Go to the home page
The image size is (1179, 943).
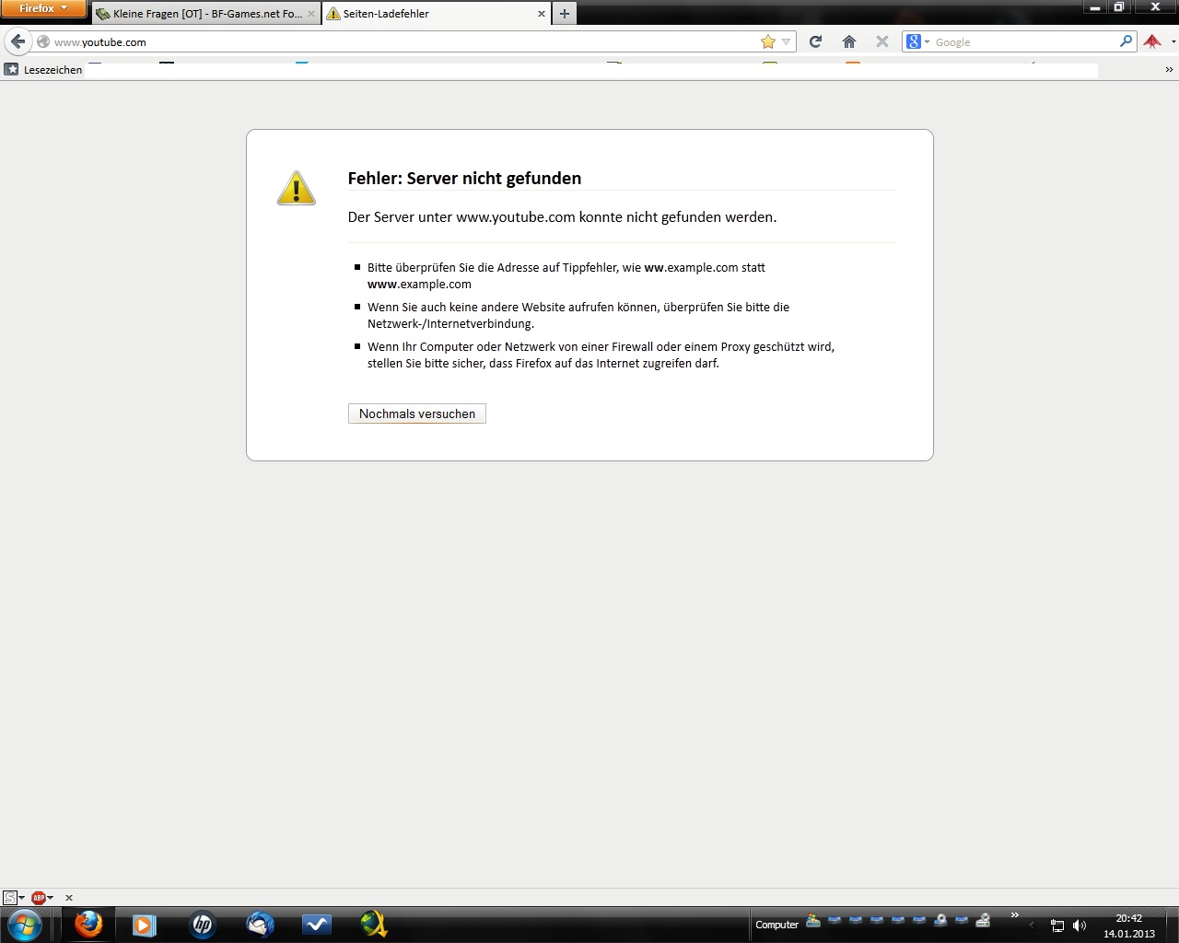849,41
